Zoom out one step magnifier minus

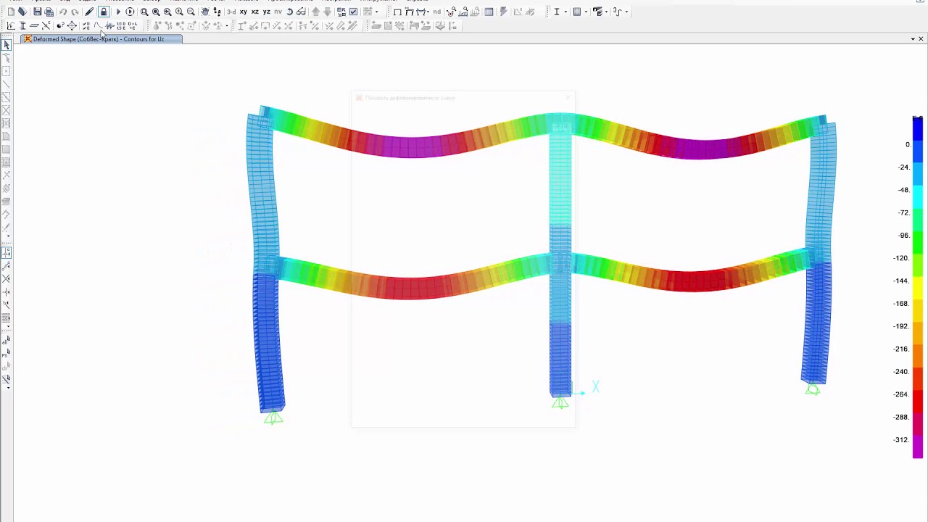191,12
